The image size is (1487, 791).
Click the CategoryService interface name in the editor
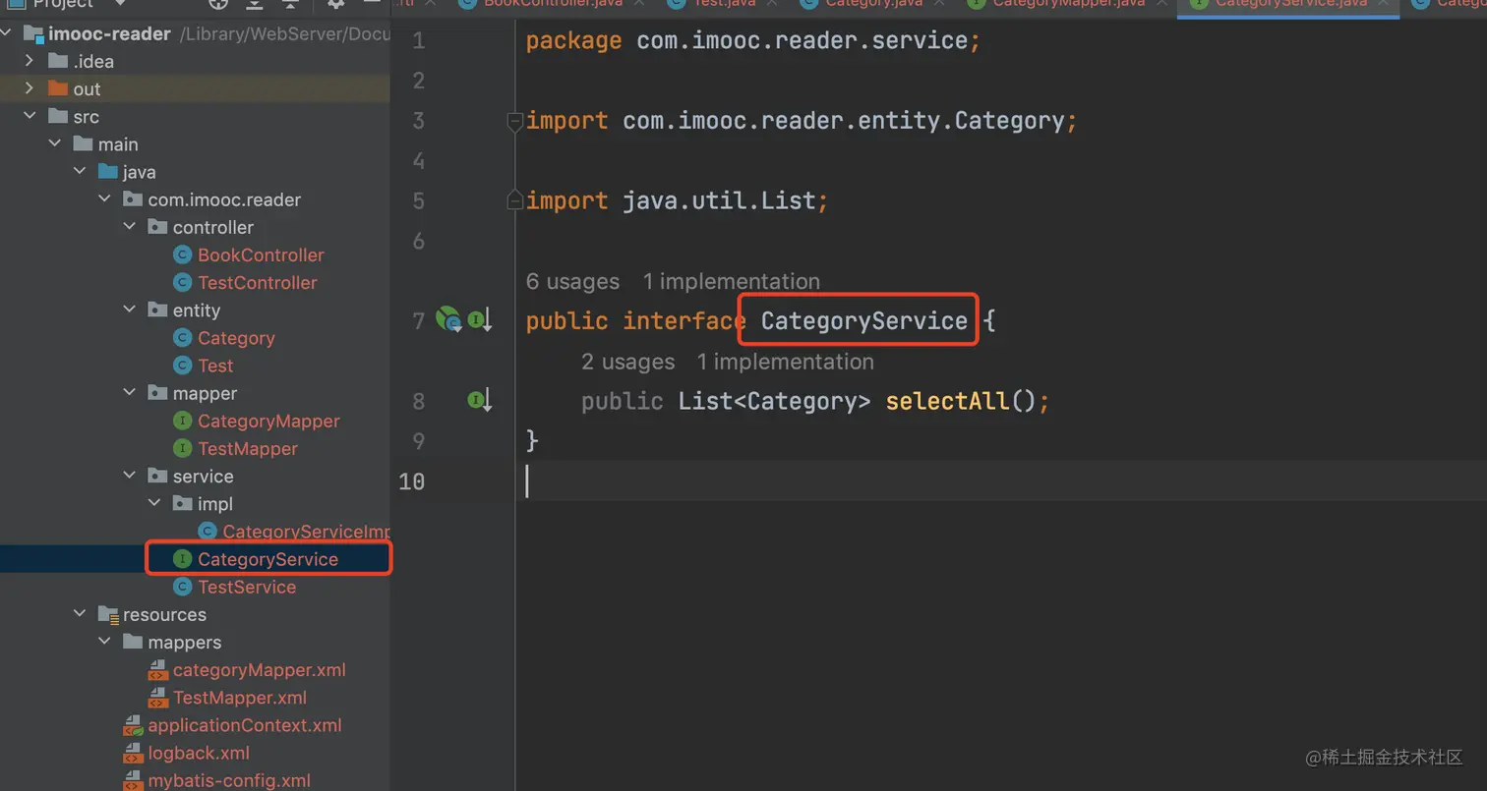click(864, 321)
